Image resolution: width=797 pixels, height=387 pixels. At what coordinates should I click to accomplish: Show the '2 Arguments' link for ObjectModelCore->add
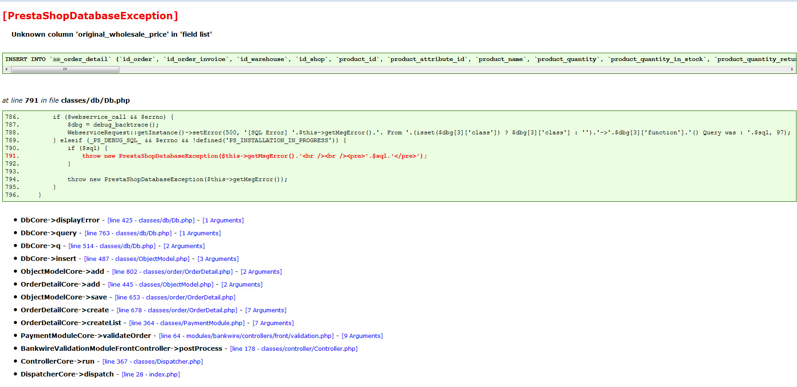click(x=261, y=272)
